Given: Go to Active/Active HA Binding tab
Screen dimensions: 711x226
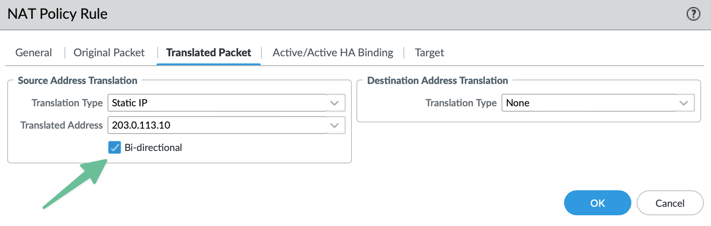Looking at the screenshot, I should [333, 53].
